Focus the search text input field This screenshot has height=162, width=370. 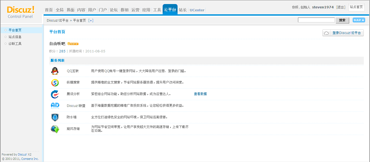coord(316,20)
